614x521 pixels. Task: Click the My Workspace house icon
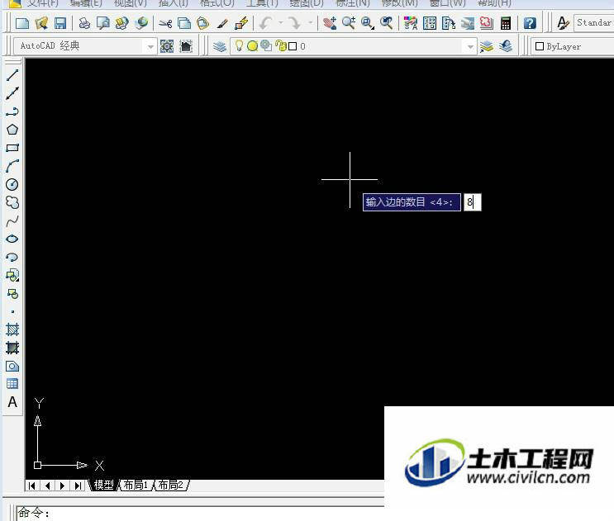click(186, 46)
